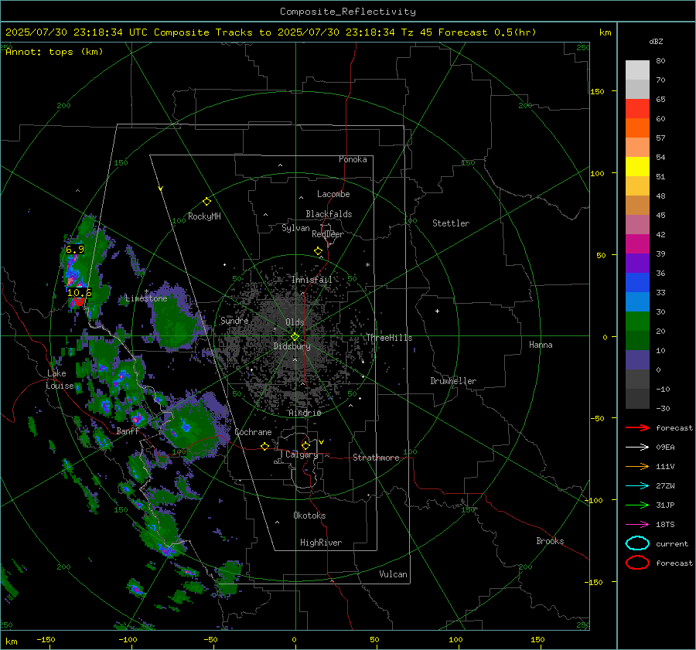Click the red forecast arrow in legend
The image size is (696, 650).
pyautogui.click(x=637, y=427)
